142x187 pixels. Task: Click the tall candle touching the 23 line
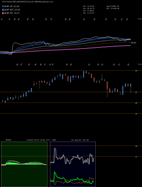point(83,74)
